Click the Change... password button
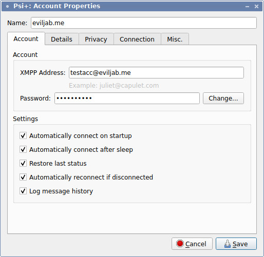The image size is (264, 257). 223,98
